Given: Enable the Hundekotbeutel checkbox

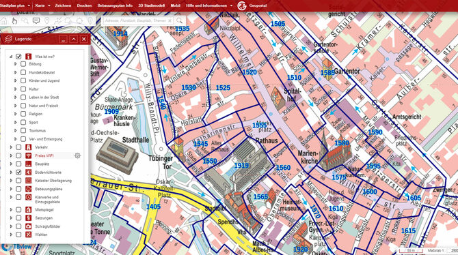Looking at the screenshot, I should 23,72.
